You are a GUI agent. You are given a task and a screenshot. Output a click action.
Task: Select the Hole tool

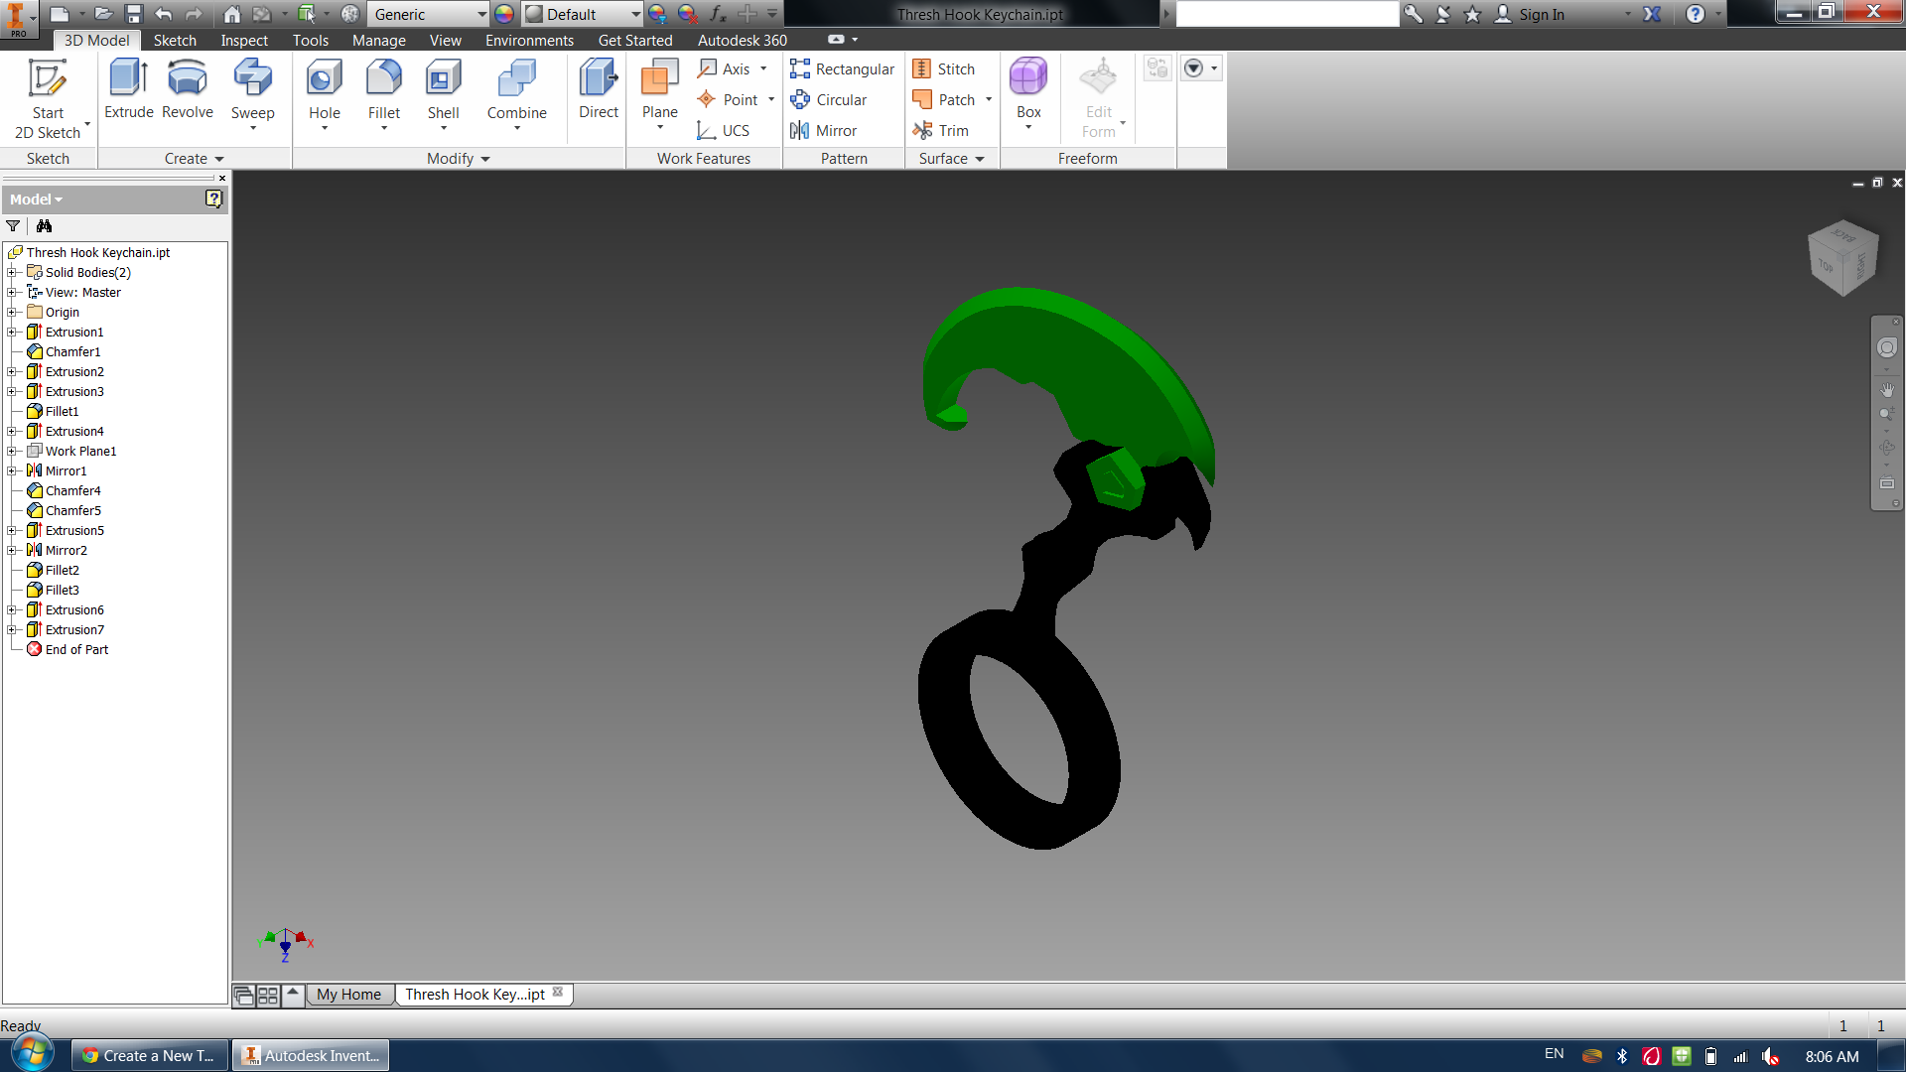pos(325,92)
